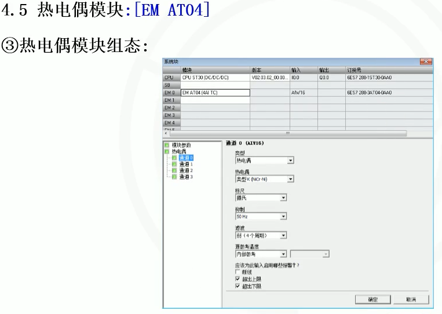This screenshot has height=314, width=442.
Task: Open 内部参考 source reference temperature dropdown
Action: click(261, 254)
